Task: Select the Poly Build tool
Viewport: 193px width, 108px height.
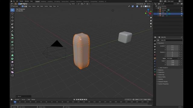Action: [x=12, y=55]
